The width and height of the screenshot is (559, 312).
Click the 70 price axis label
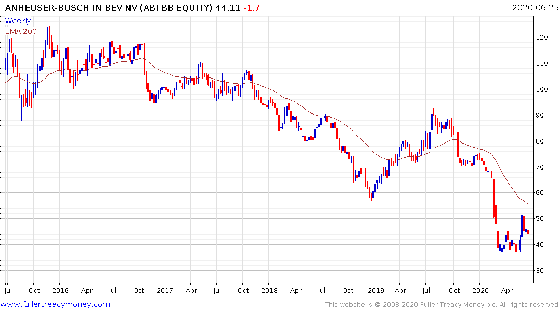pos(540,167)
